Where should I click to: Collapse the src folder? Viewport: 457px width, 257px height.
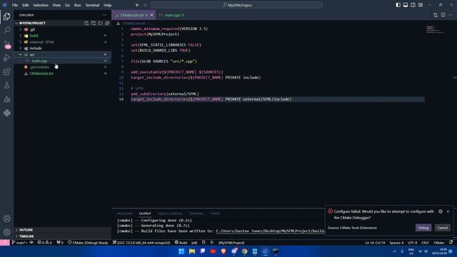63,54
